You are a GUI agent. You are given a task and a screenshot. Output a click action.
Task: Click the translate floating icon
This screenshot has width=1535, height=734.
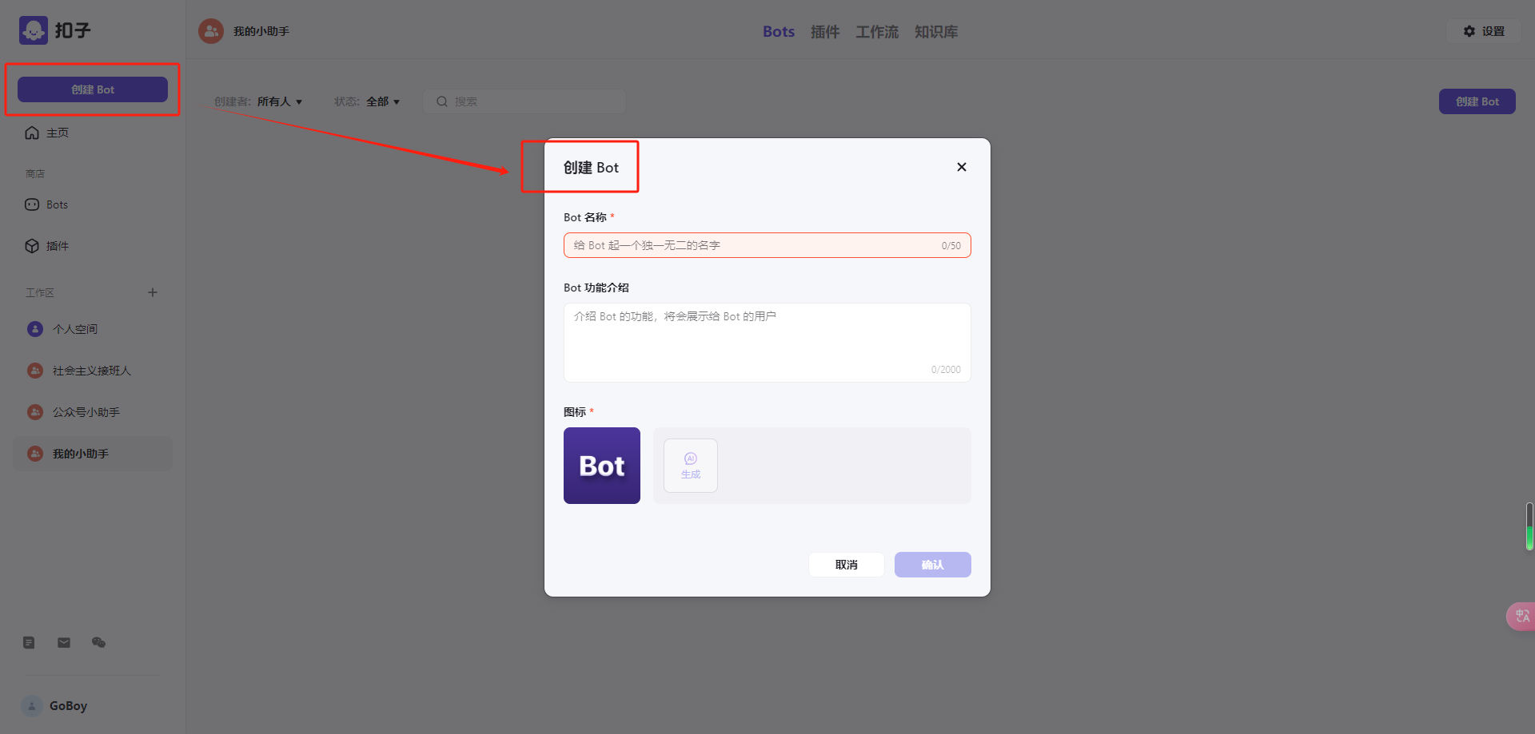click(1521, 616)
